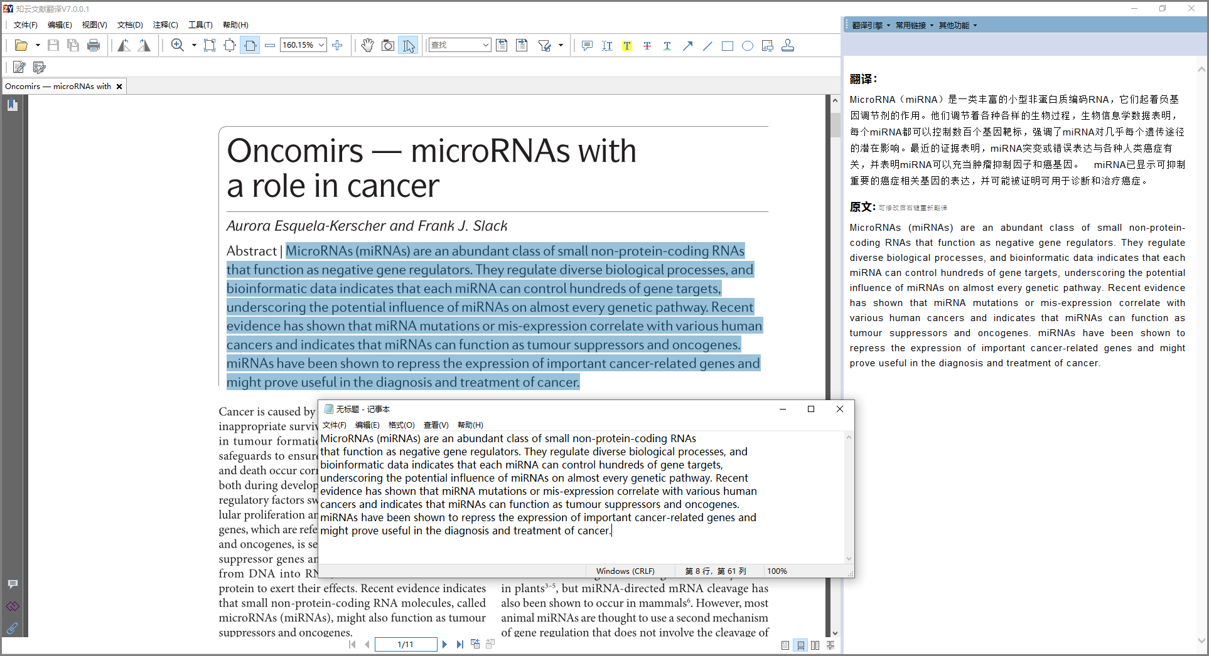Screen dimensions: 1209x656
Task: Draw a rectangle annotation
Action: tap(728, 45)
